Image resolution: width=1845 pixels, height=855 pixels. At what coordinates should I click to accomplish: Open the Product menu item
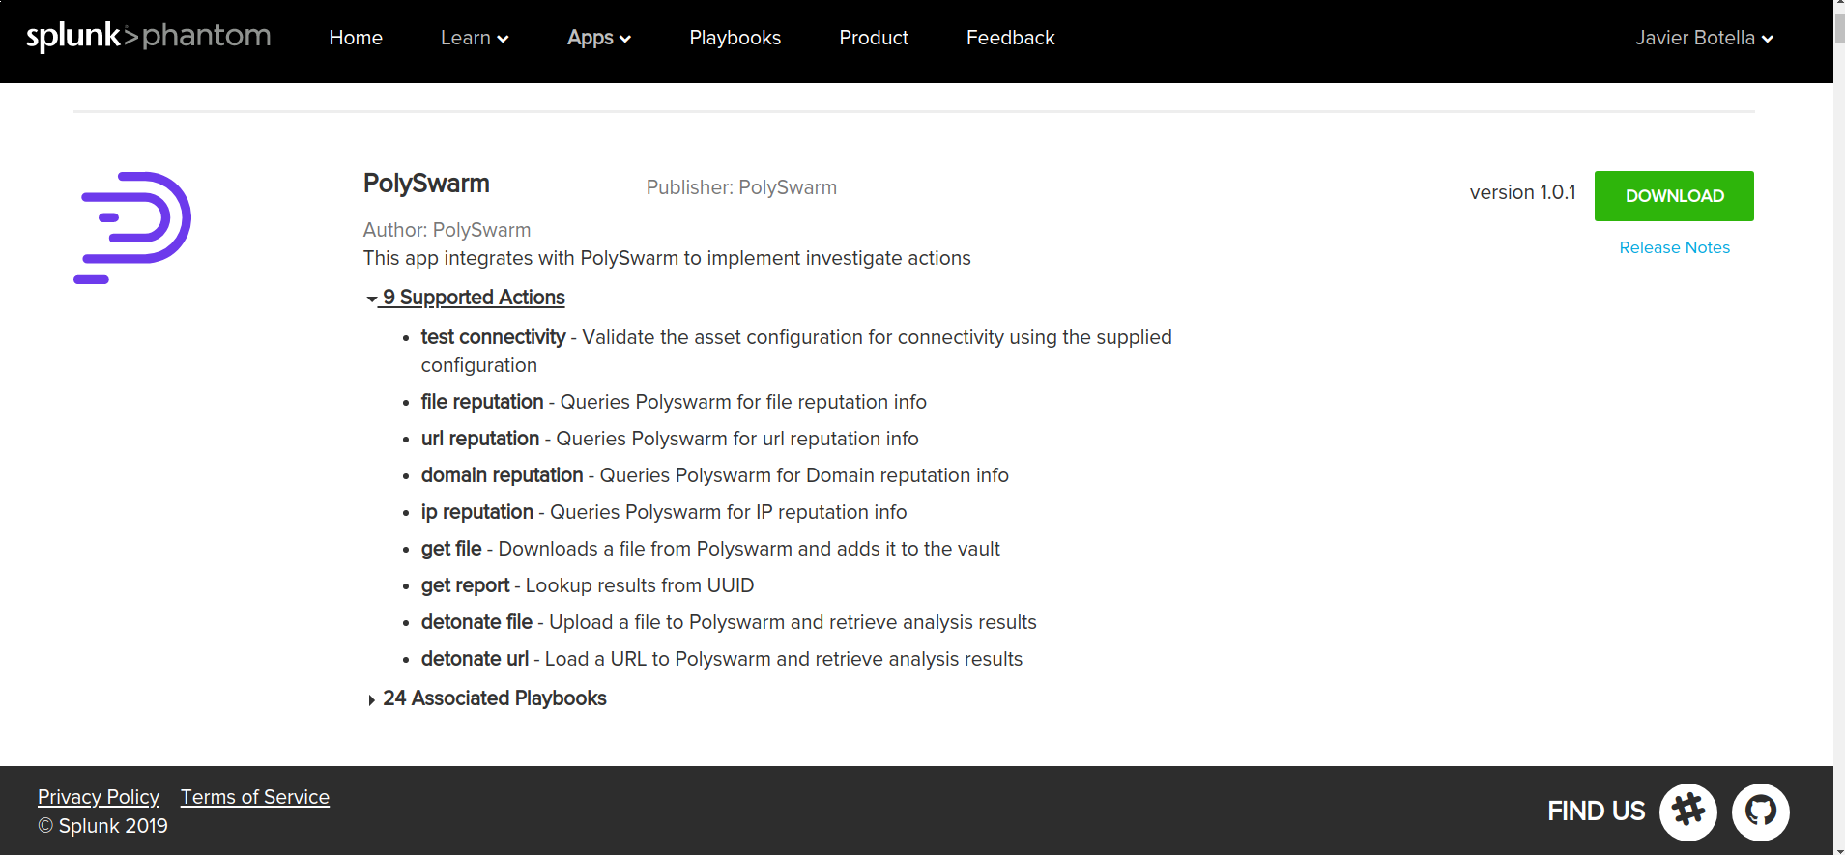pyautogui.click(x=874, y=38)
